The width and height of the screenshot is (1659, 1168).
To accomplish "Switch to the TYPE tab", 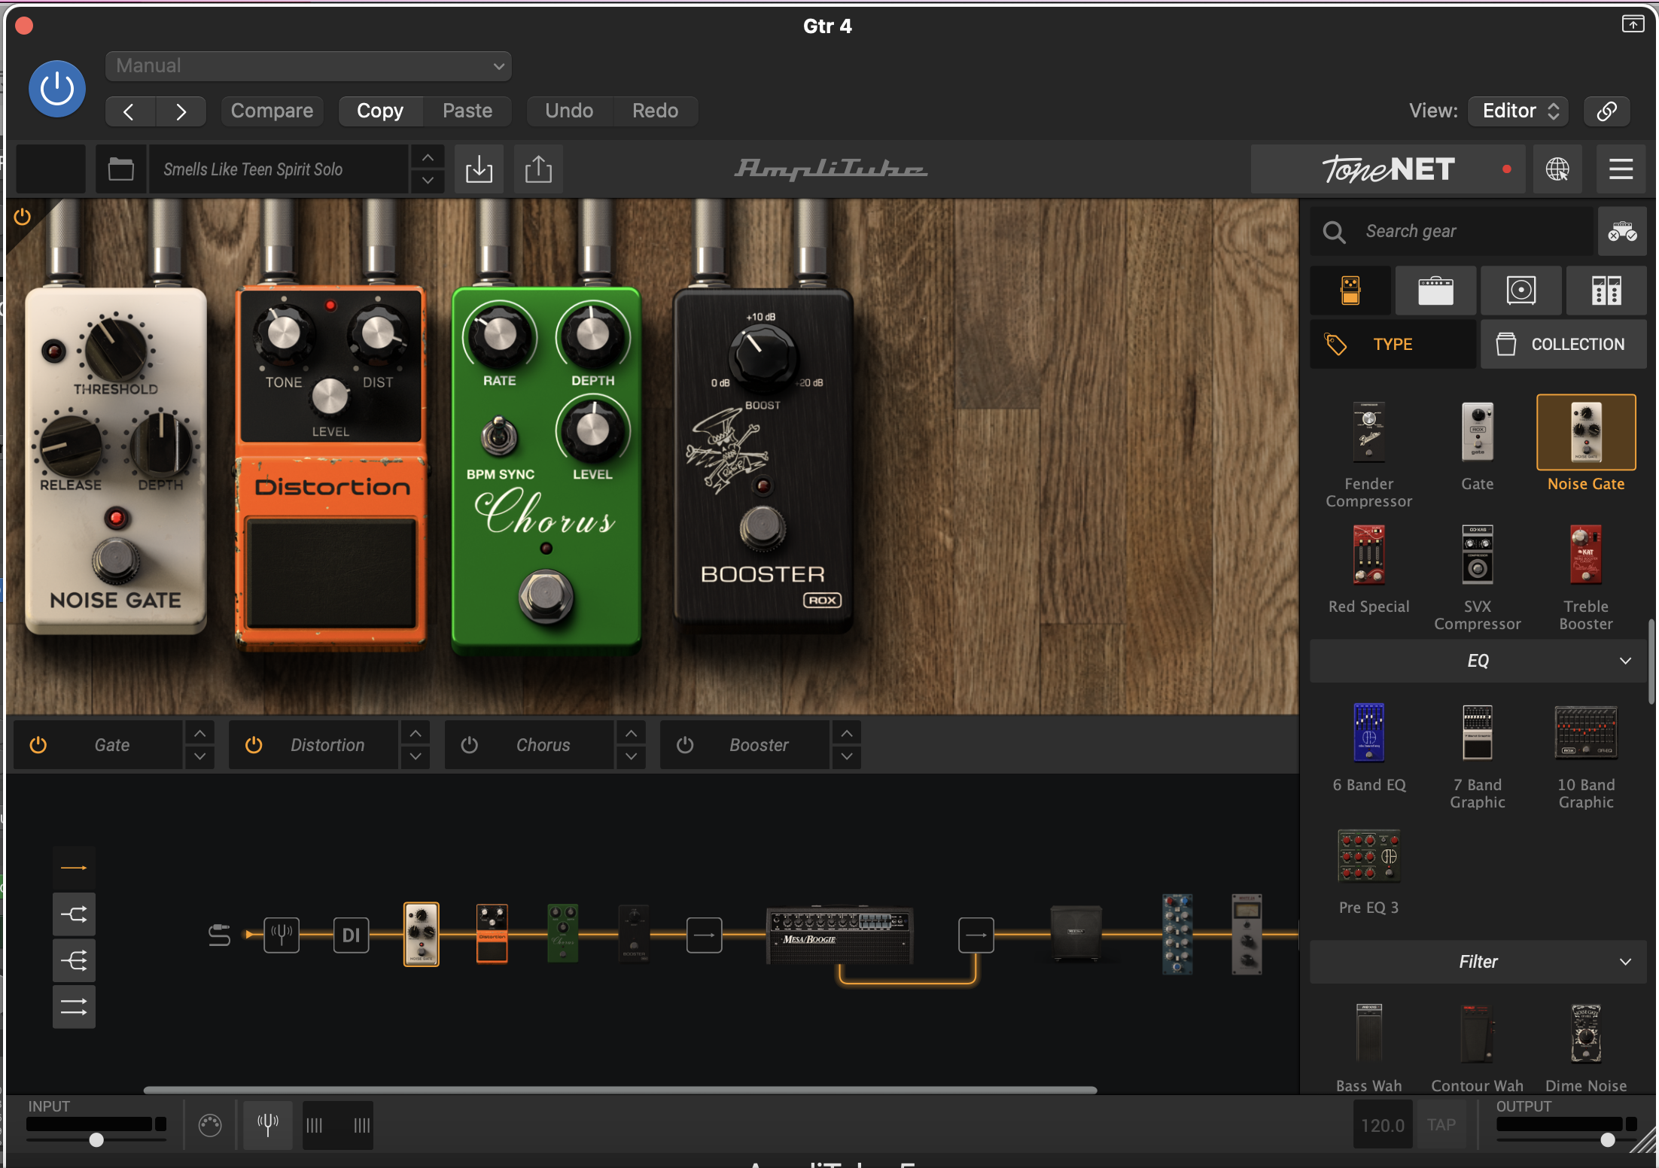I will coord(1393,344).
